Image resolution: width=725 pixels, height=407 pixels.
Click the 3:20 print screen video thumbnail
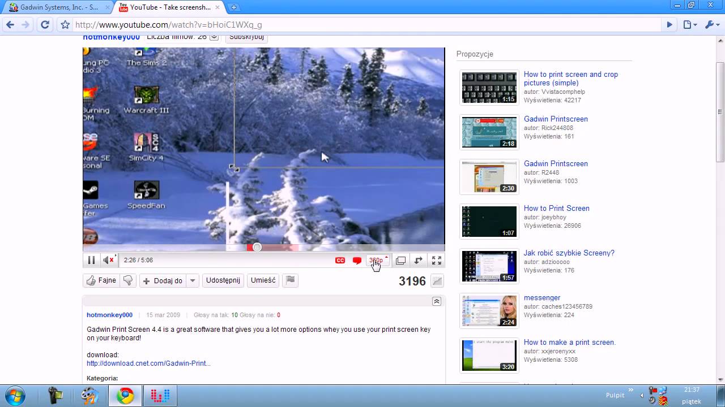click(x=489, y=356)
